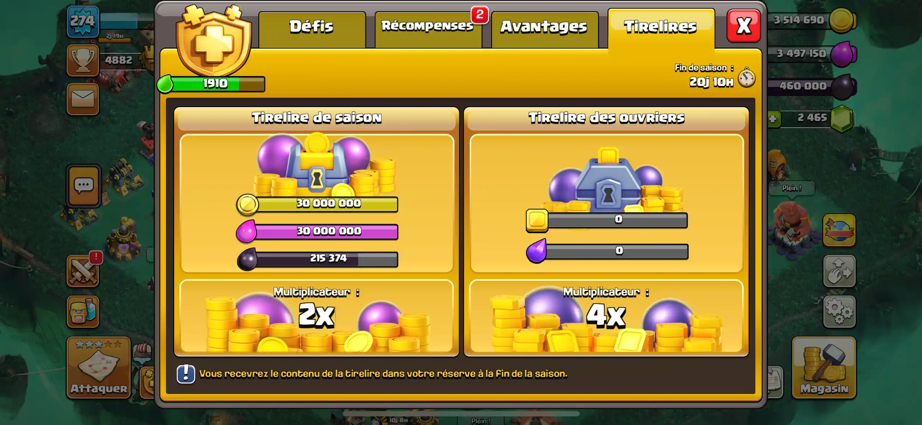Image resolution: width=922 pixels, height=425 pixels.
Task: Open the crossed swords war icon
Action: pos(83,271)
